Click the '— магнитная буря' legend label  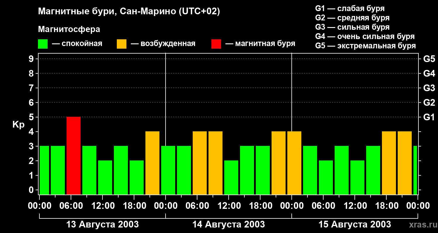point(260,44)
